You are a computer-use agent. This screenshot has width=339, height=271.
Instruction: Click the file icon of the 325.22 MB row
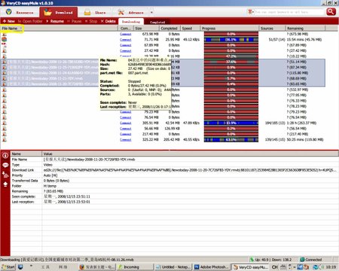coord(4,139)
